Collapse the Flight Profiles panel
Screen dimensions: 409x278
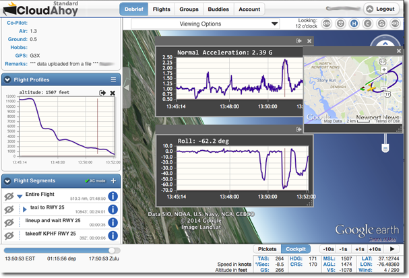pos(7,79)
